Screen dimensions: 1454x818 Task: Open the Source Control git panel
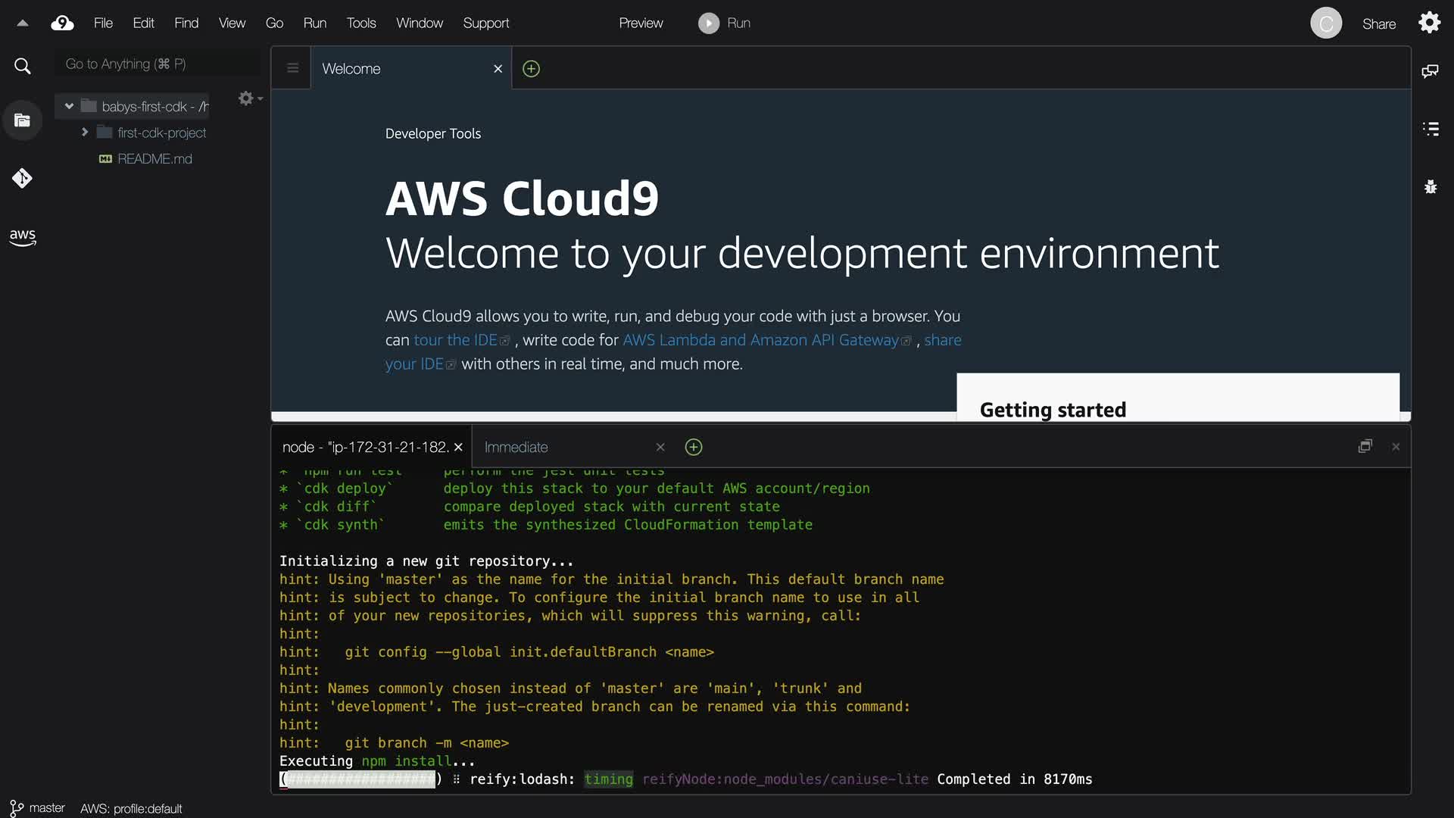(x=22, y=179)
